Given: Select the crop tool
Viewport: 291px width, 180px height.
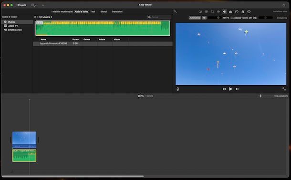Looking at the screenshot, I should pyautogui.click(x=212, y=11).
